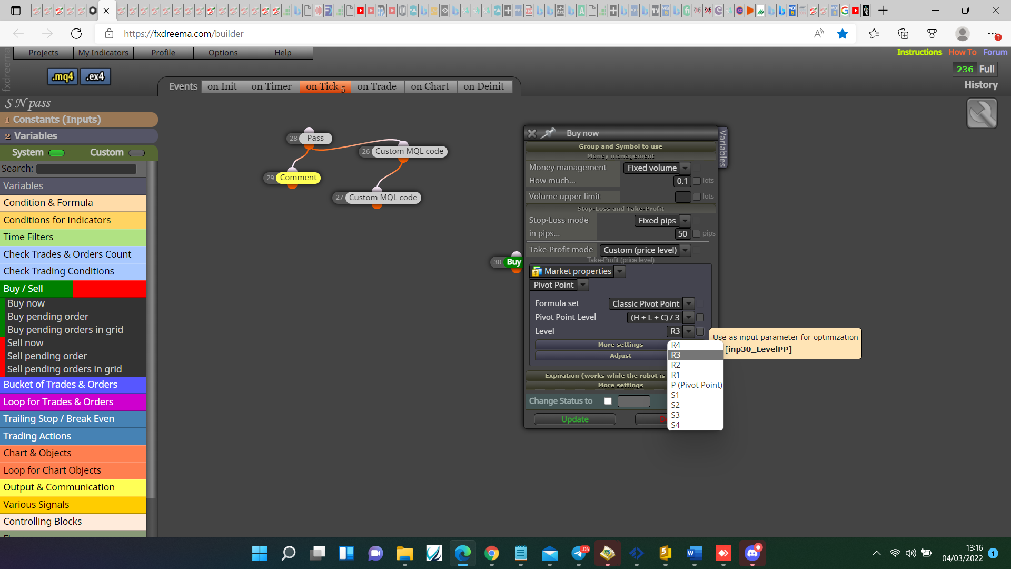The image size is (1011, 569).
Task: Download the .mq4 file
Action: point(63,77)
